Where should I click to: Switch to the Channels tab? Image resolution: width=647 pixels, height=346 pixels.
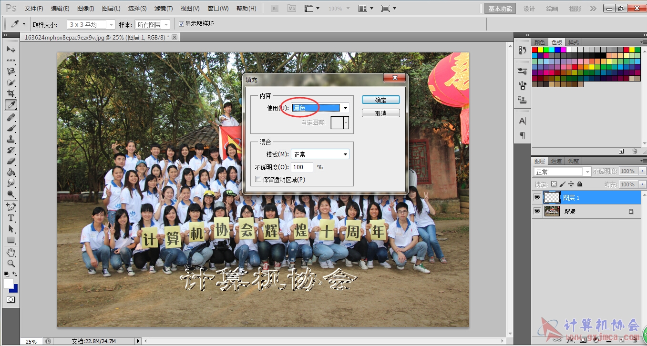(556, 161)
